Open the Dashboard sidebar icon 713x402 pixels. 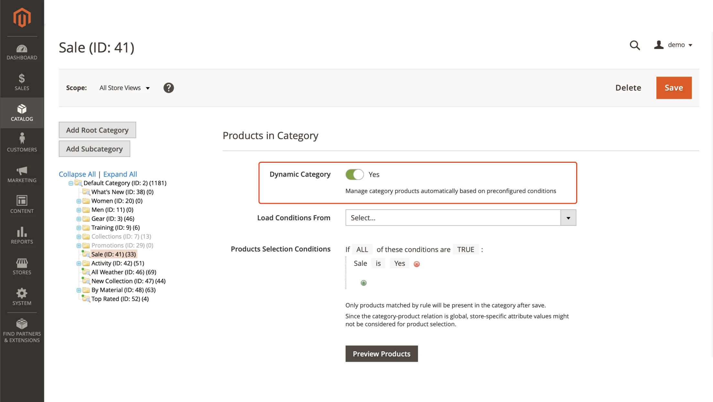tap(22, 52)
